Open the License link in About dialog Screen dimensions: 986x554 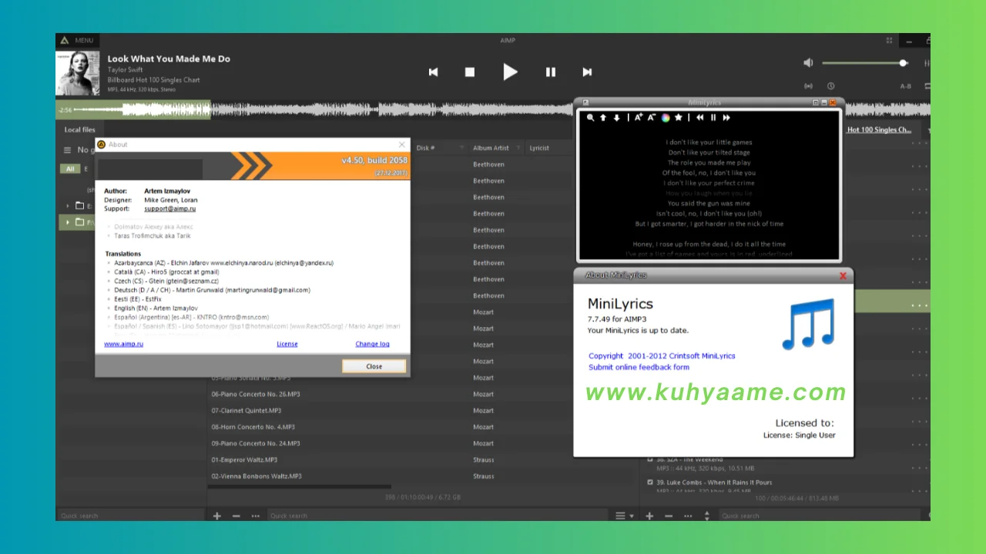click(x=287, y=344)
